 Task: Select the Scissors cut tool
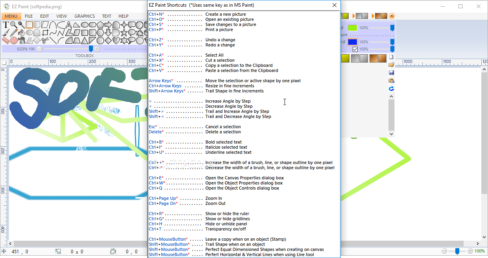[x=45, y=40]
